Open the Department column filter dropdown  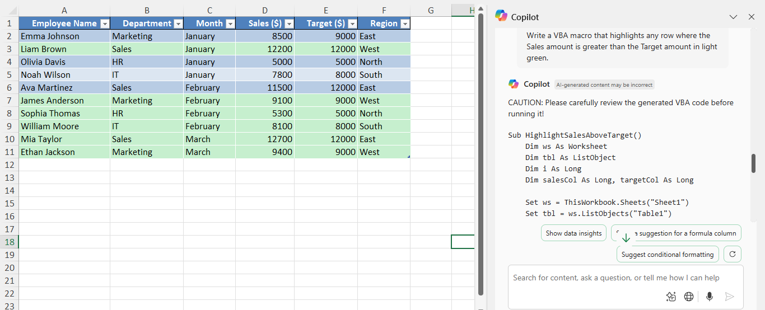tap(178, 24)
